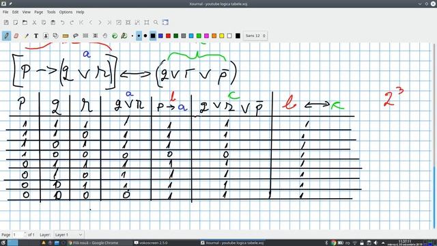
Task: Click the vertical scrollbar on the right
Action: 434,137
